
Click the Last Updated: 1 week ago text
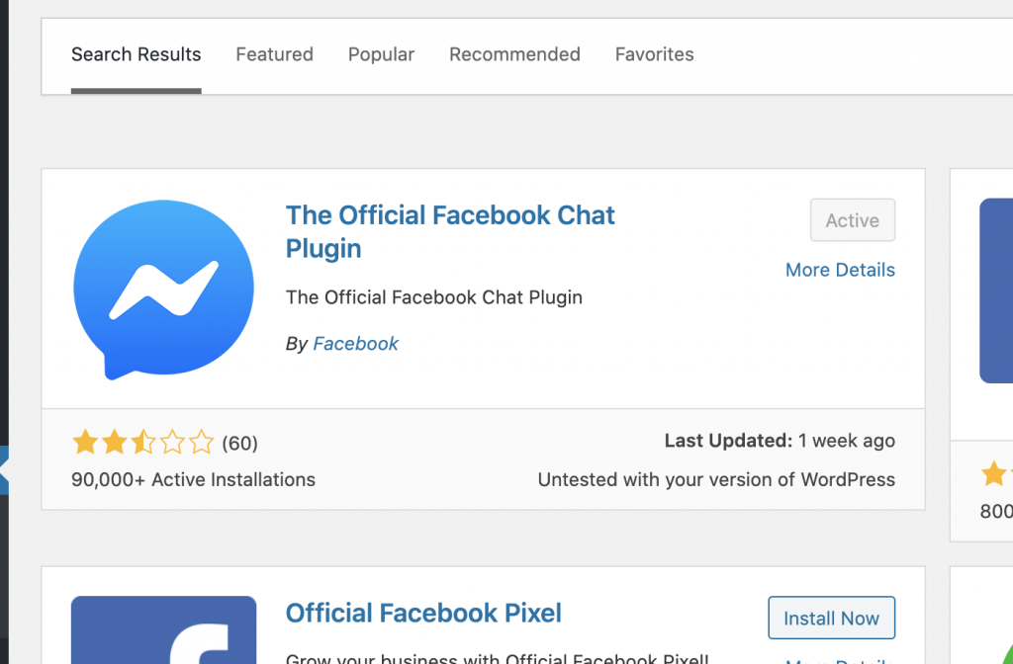pyautogui.click(x=780, y=441)
